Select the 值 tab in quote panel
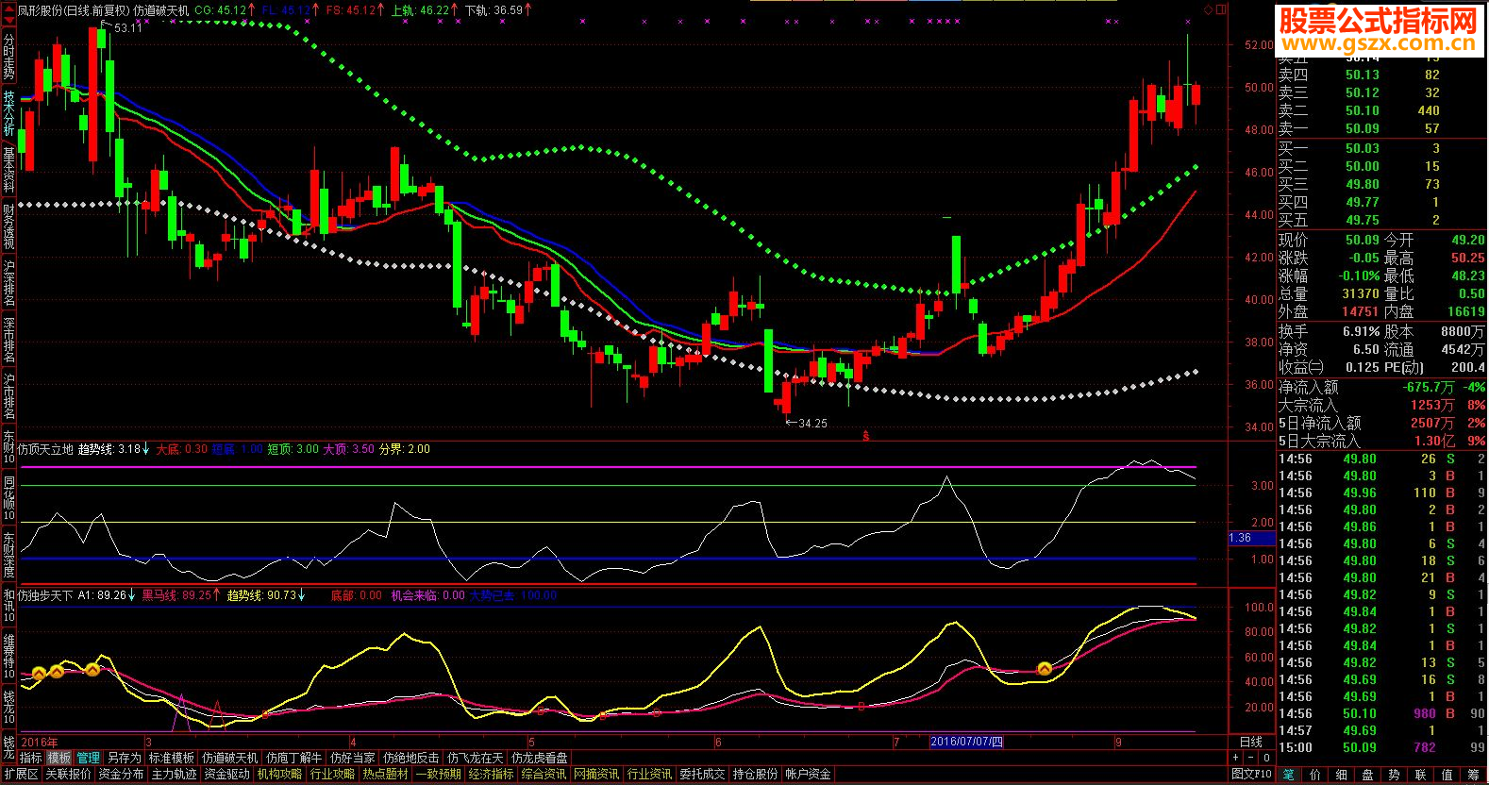1489x785 pixels. (x=1447, y=774)
